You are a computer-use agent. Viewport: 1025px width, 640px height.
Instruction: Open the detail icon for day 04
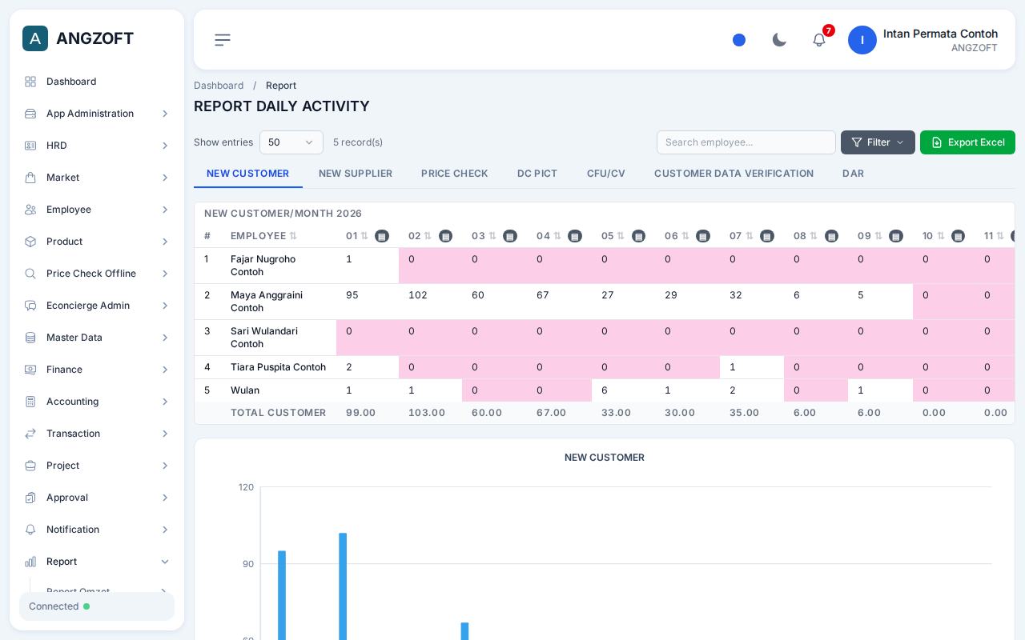[x=575, y=236]
